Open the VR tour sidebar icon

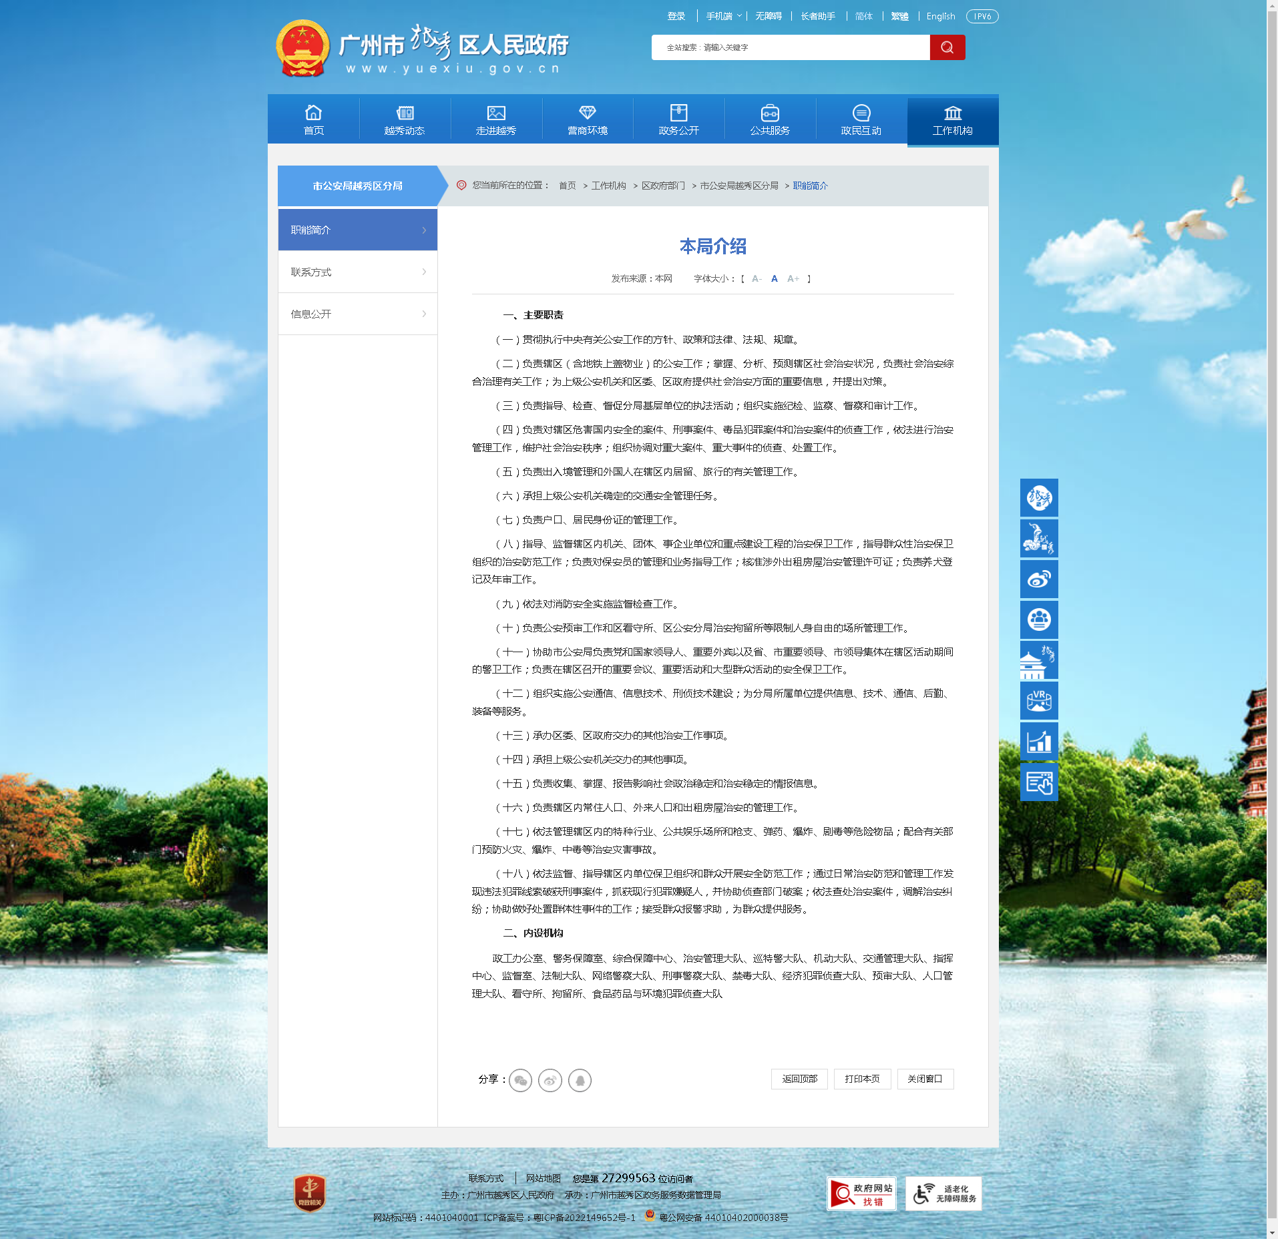click(1039, 701)
